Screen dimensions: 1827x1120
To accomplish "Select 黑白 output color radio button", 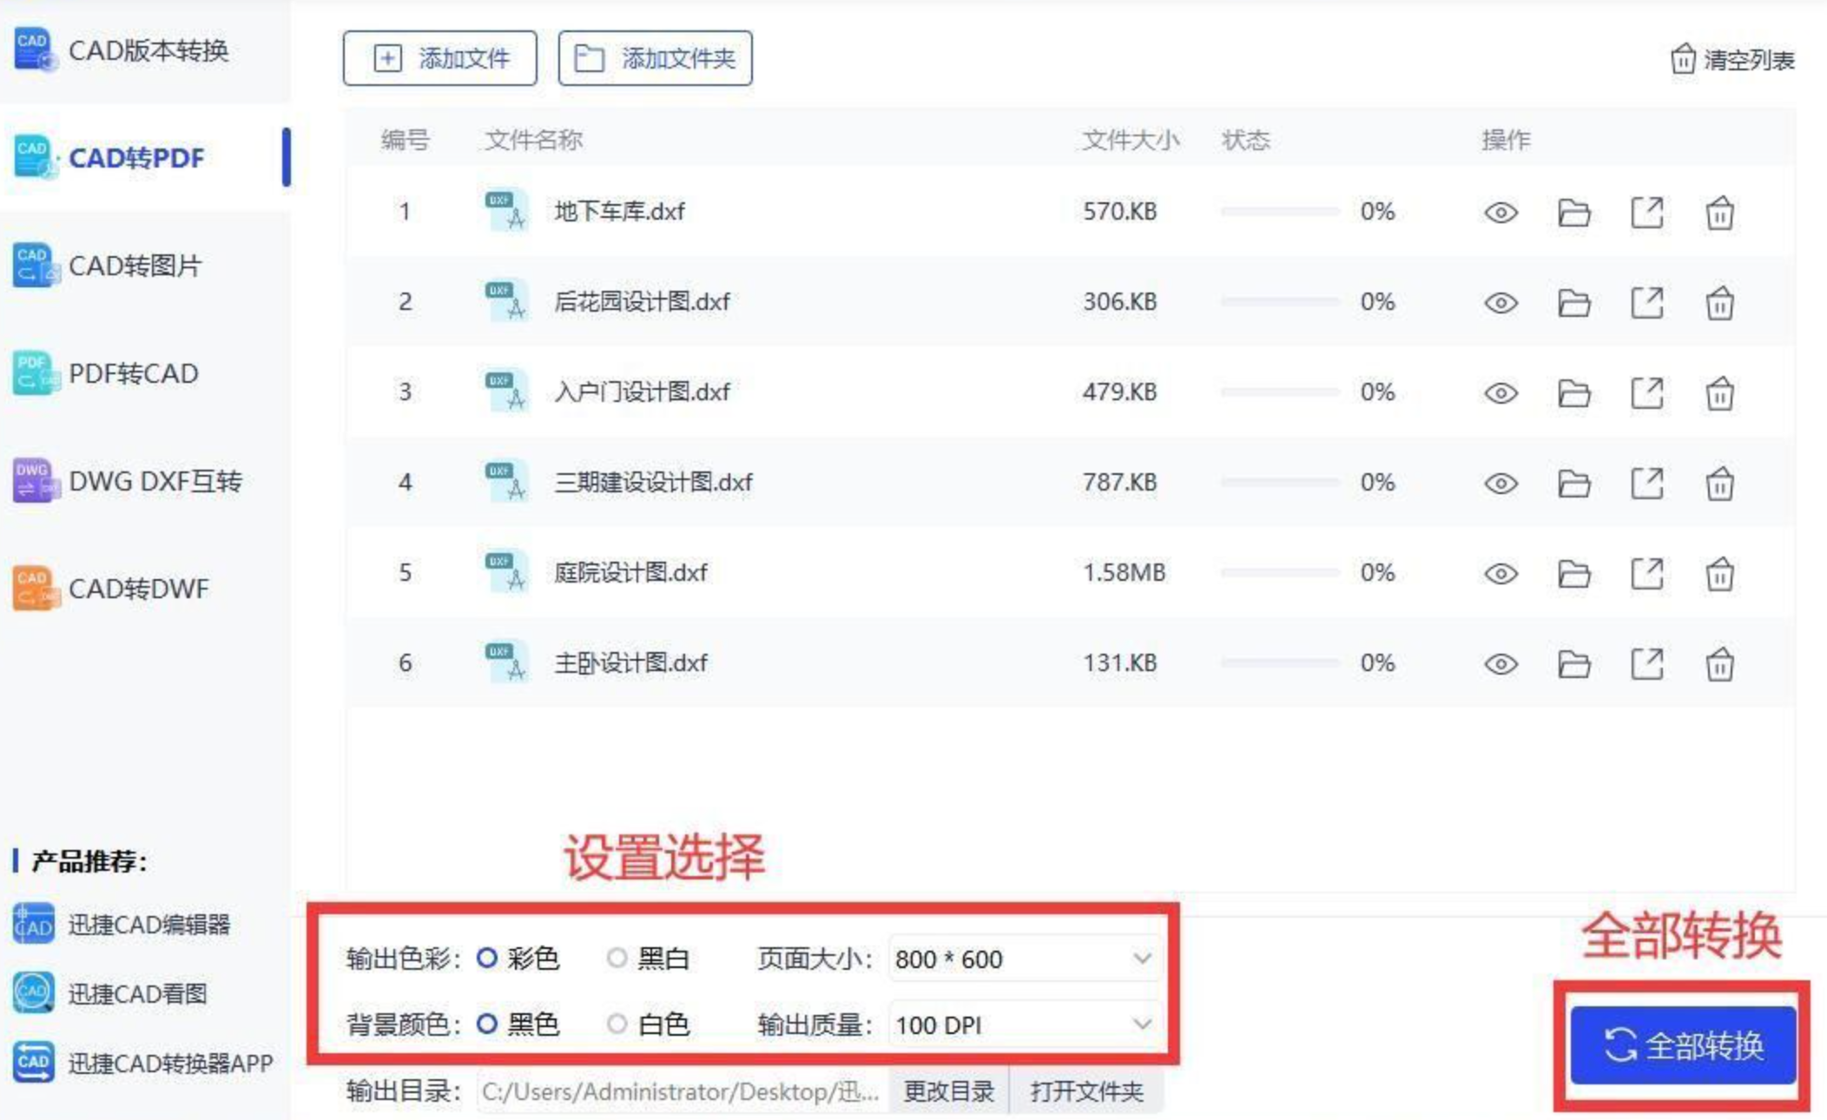I will [x=617, y=959].
